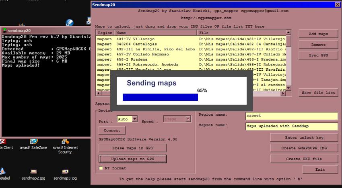Click the map list scroll down arrow
Screen dimensions: 342x188
(288, 88)
